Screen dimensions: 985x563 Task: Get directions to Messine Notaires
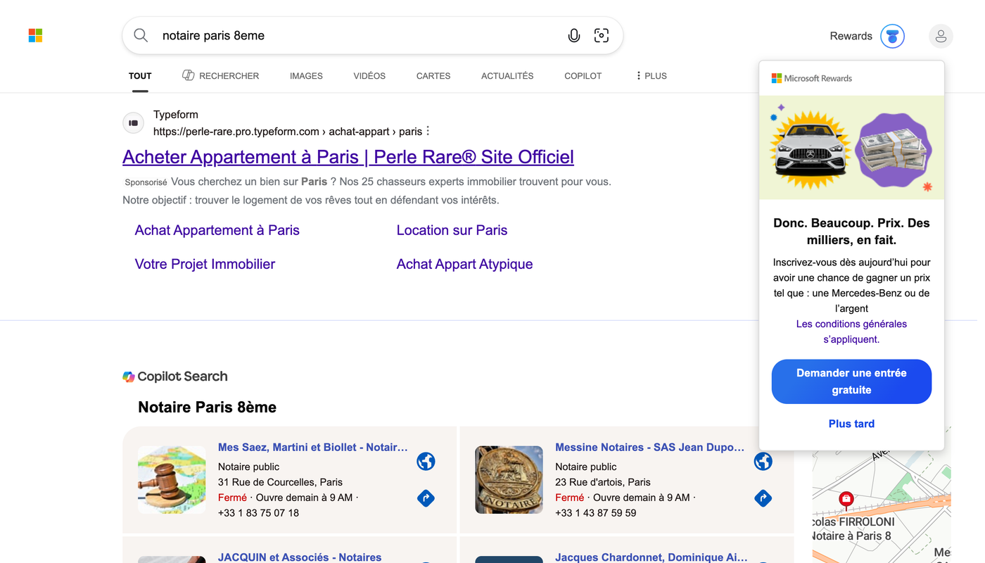click(763, 498)
